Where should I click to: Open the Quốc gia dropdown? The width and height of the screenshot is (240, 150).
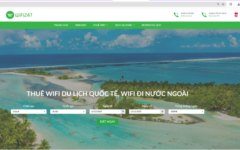coord(68,111)
